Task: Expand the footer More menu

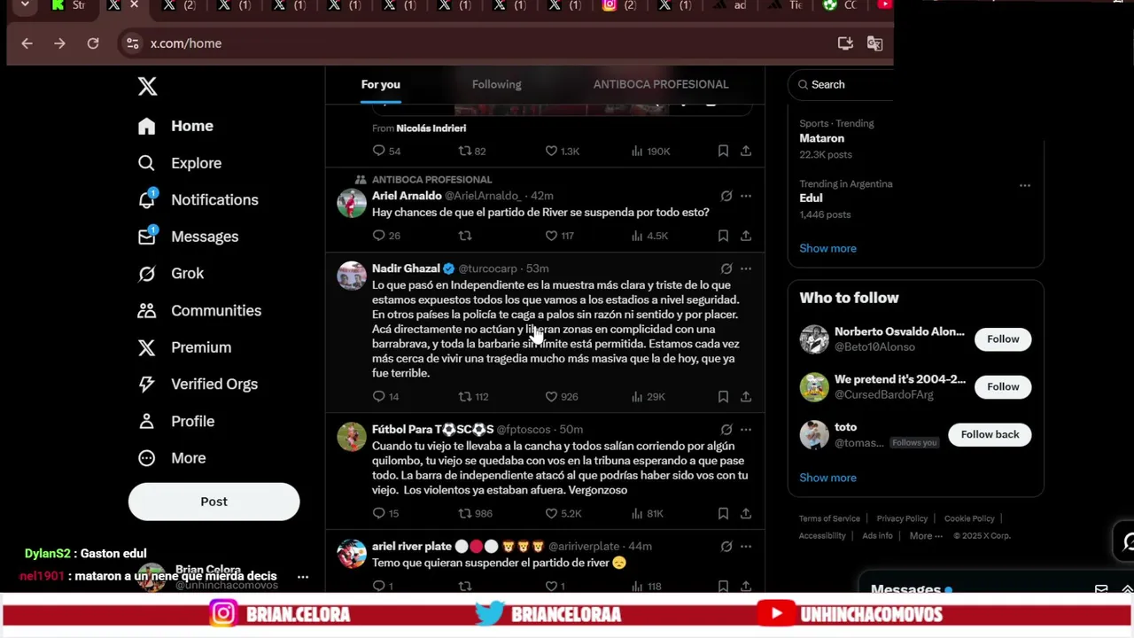Action: coord(925,535)
